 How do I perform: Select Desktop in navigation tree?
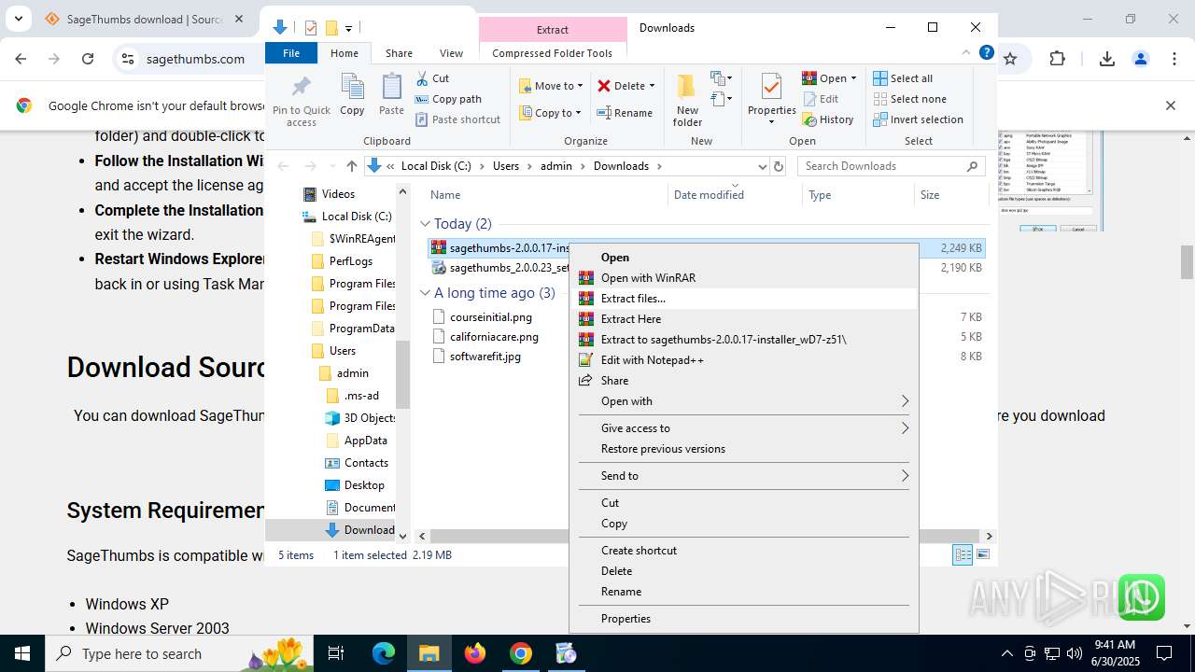pyautogui.click(x=364, y=485)
